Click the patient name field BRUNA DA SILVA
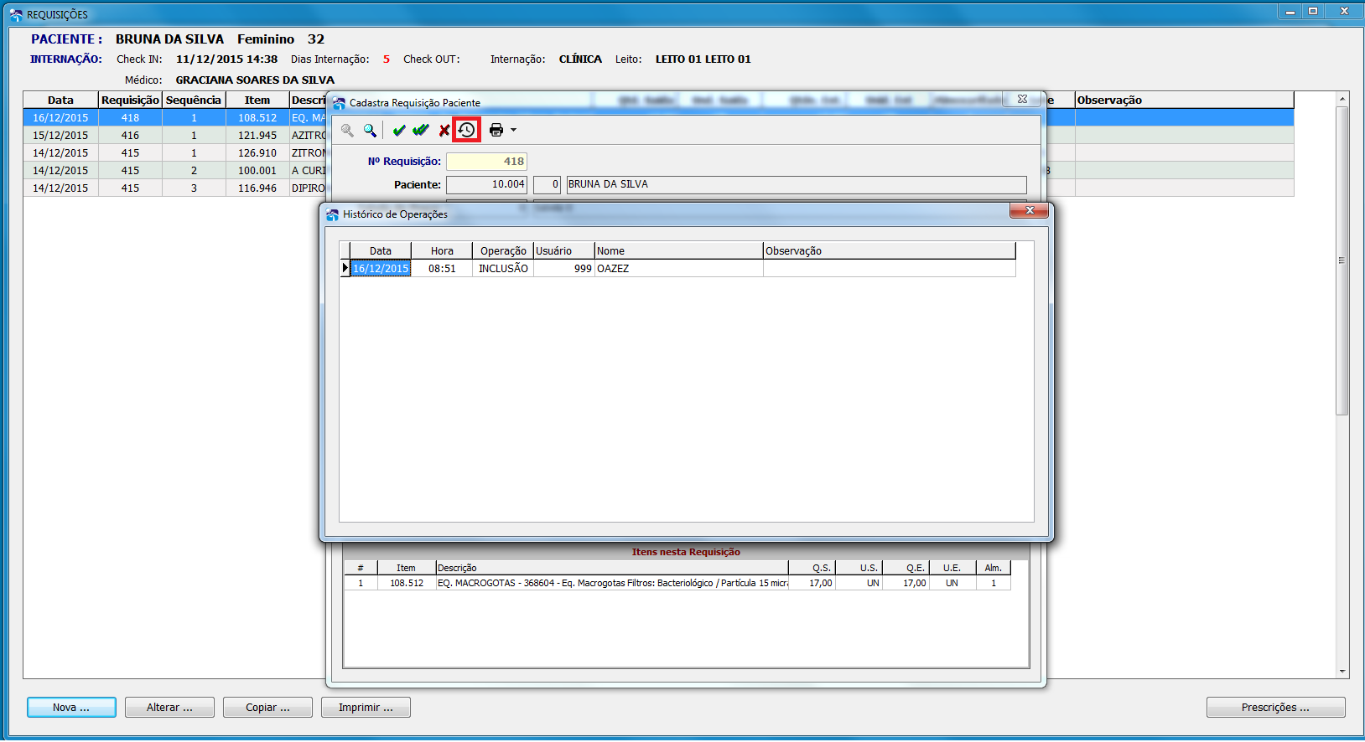Image resolution: width=1365 pixels, height=742 pixels. tap(797, 184)
